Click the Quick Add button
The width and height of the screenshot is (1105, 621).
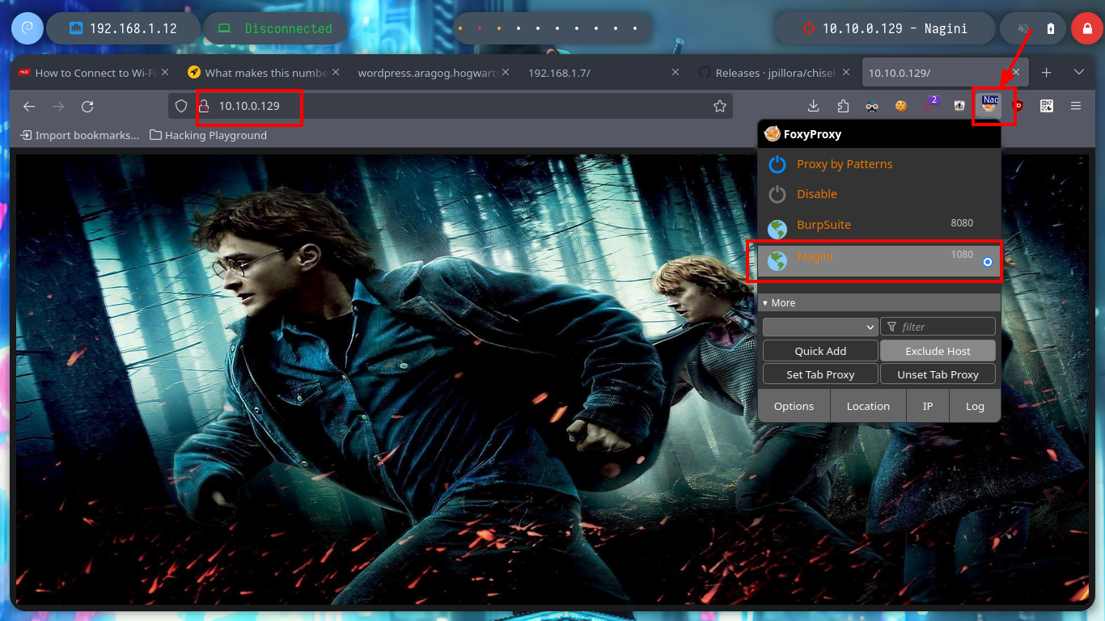coord(820,351)
